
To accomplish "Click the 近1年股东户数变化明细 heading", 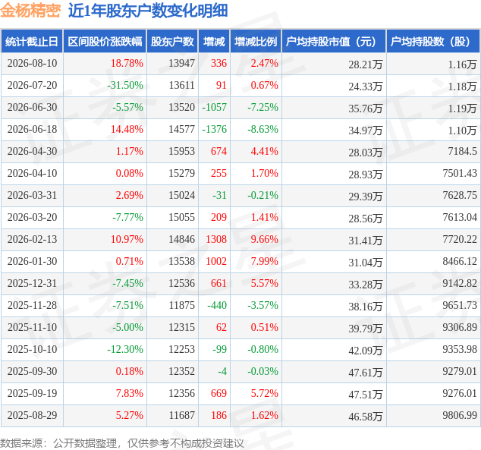I will [148, 11].
